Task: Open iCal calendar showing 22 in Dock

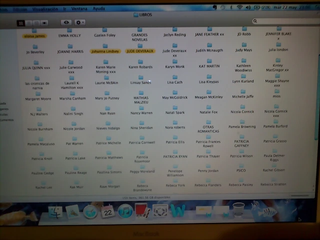Action: tap(107, 211)
